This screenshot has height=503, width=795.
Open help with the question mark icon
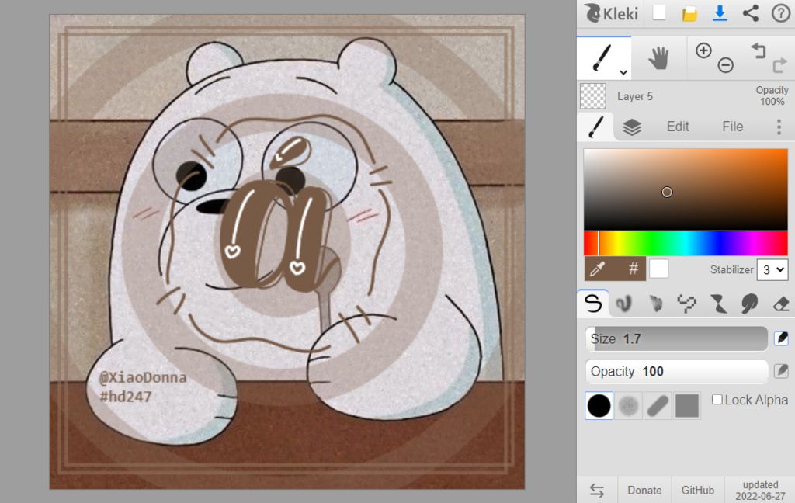(780, 13)
